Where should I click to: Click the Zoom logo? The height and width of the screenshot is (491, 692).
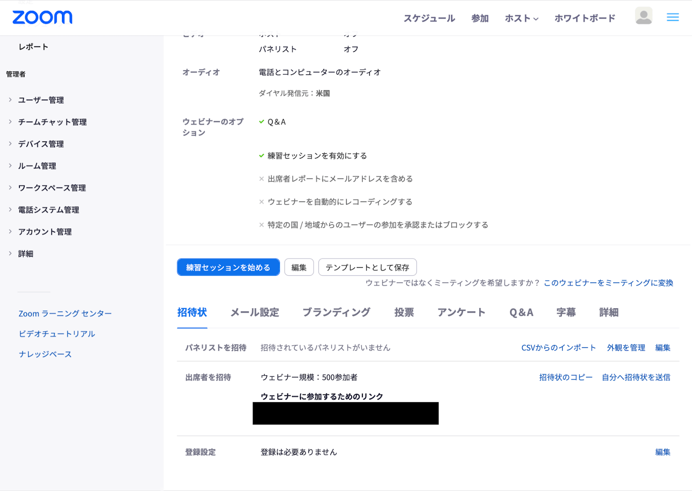[42, 17]
